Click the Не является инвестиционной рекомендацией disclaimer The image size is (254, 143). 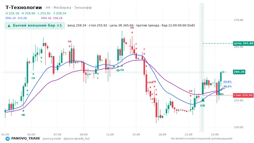click(x=202, y=139)
